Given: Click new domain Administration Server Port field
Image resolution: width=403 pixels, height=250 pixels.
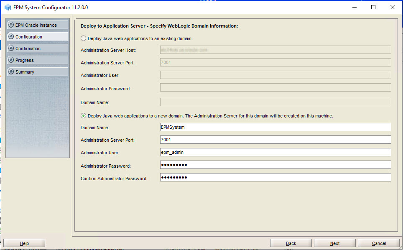Looking at the screenshot, I should pyautogui.click(x=275, y=140).
